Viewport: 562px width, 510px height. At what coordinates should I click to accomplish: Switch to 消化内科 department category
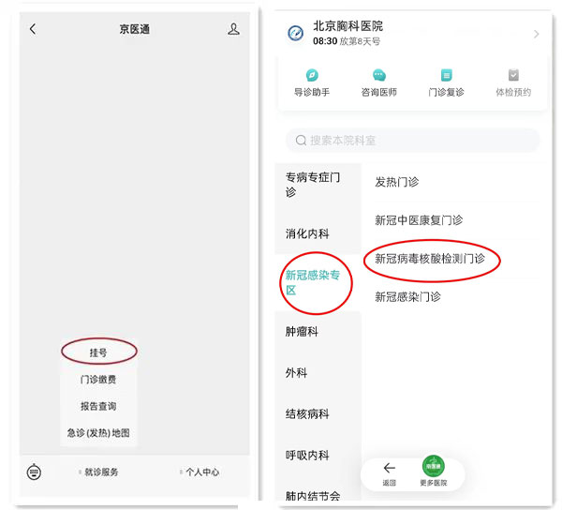pyautogui.click(x=307, y=233)
